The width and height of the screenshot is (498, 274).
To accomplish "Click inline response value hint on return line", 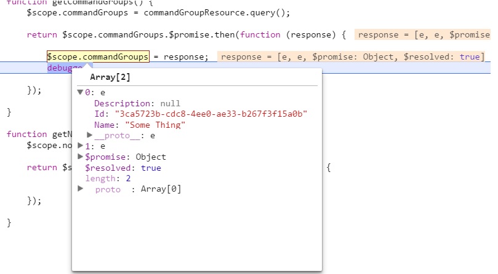I will pos(423,34).
